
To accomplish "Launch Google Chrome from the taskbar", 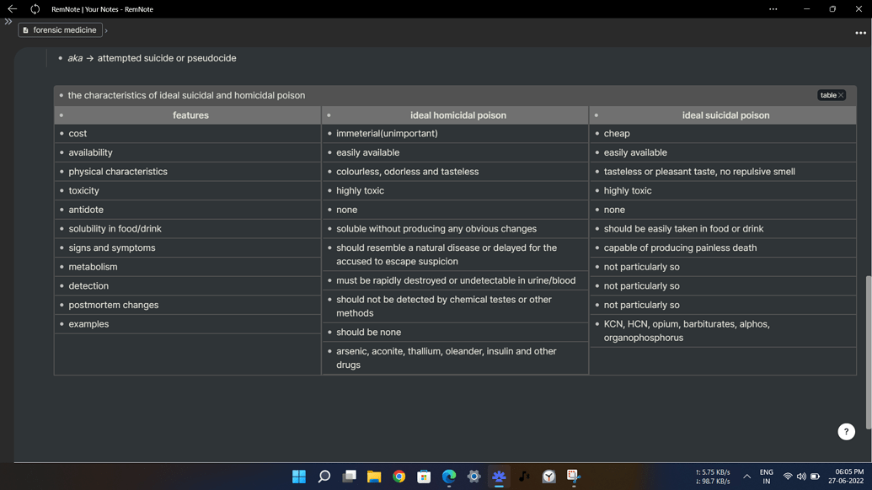I will pos(399,477).
